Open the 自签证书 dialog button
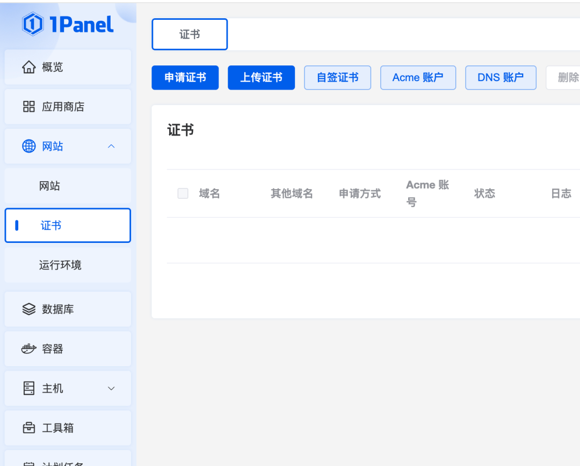 pyautogui.click(x=337, y=78)
